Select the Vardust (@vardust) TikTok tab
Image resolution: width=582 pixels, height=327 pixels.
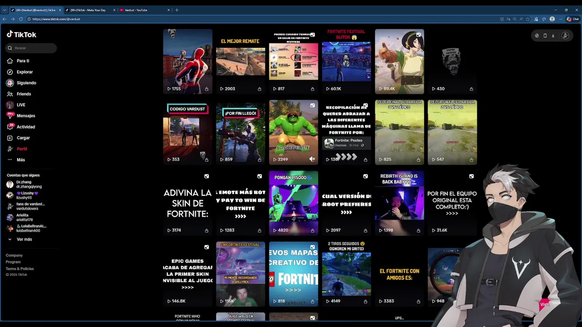pyautogui.click(x=35, y=10)
